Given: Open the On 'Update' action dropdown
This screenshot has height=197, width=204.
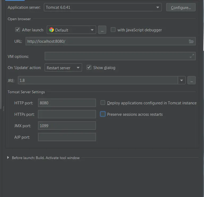Looking at the screenshot, I should pyautogui.click(x=63, y=68).
